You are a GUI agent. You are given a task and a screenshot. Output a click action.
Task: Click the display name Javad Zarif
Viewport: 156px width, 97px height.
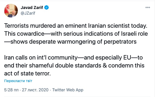coord(32,7)
